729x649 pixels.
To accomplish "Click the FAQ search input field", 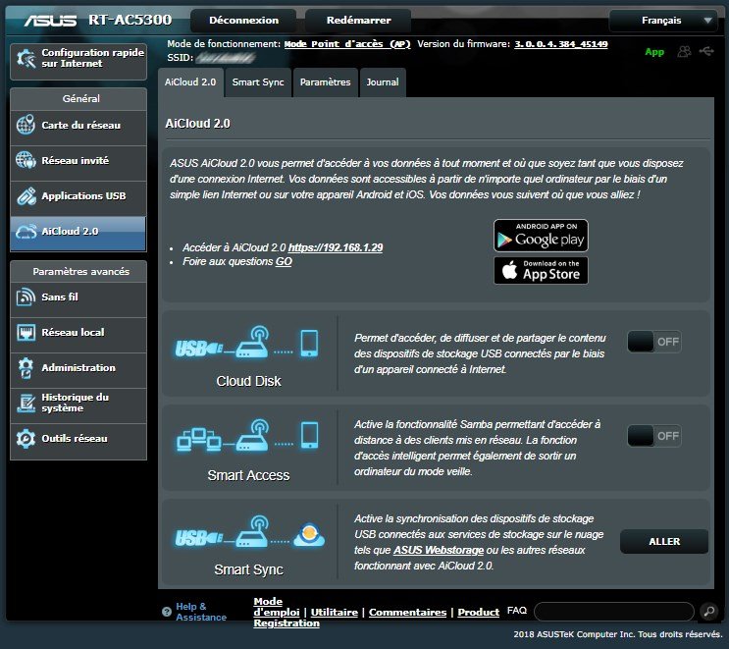I will [x=613, y=611].
